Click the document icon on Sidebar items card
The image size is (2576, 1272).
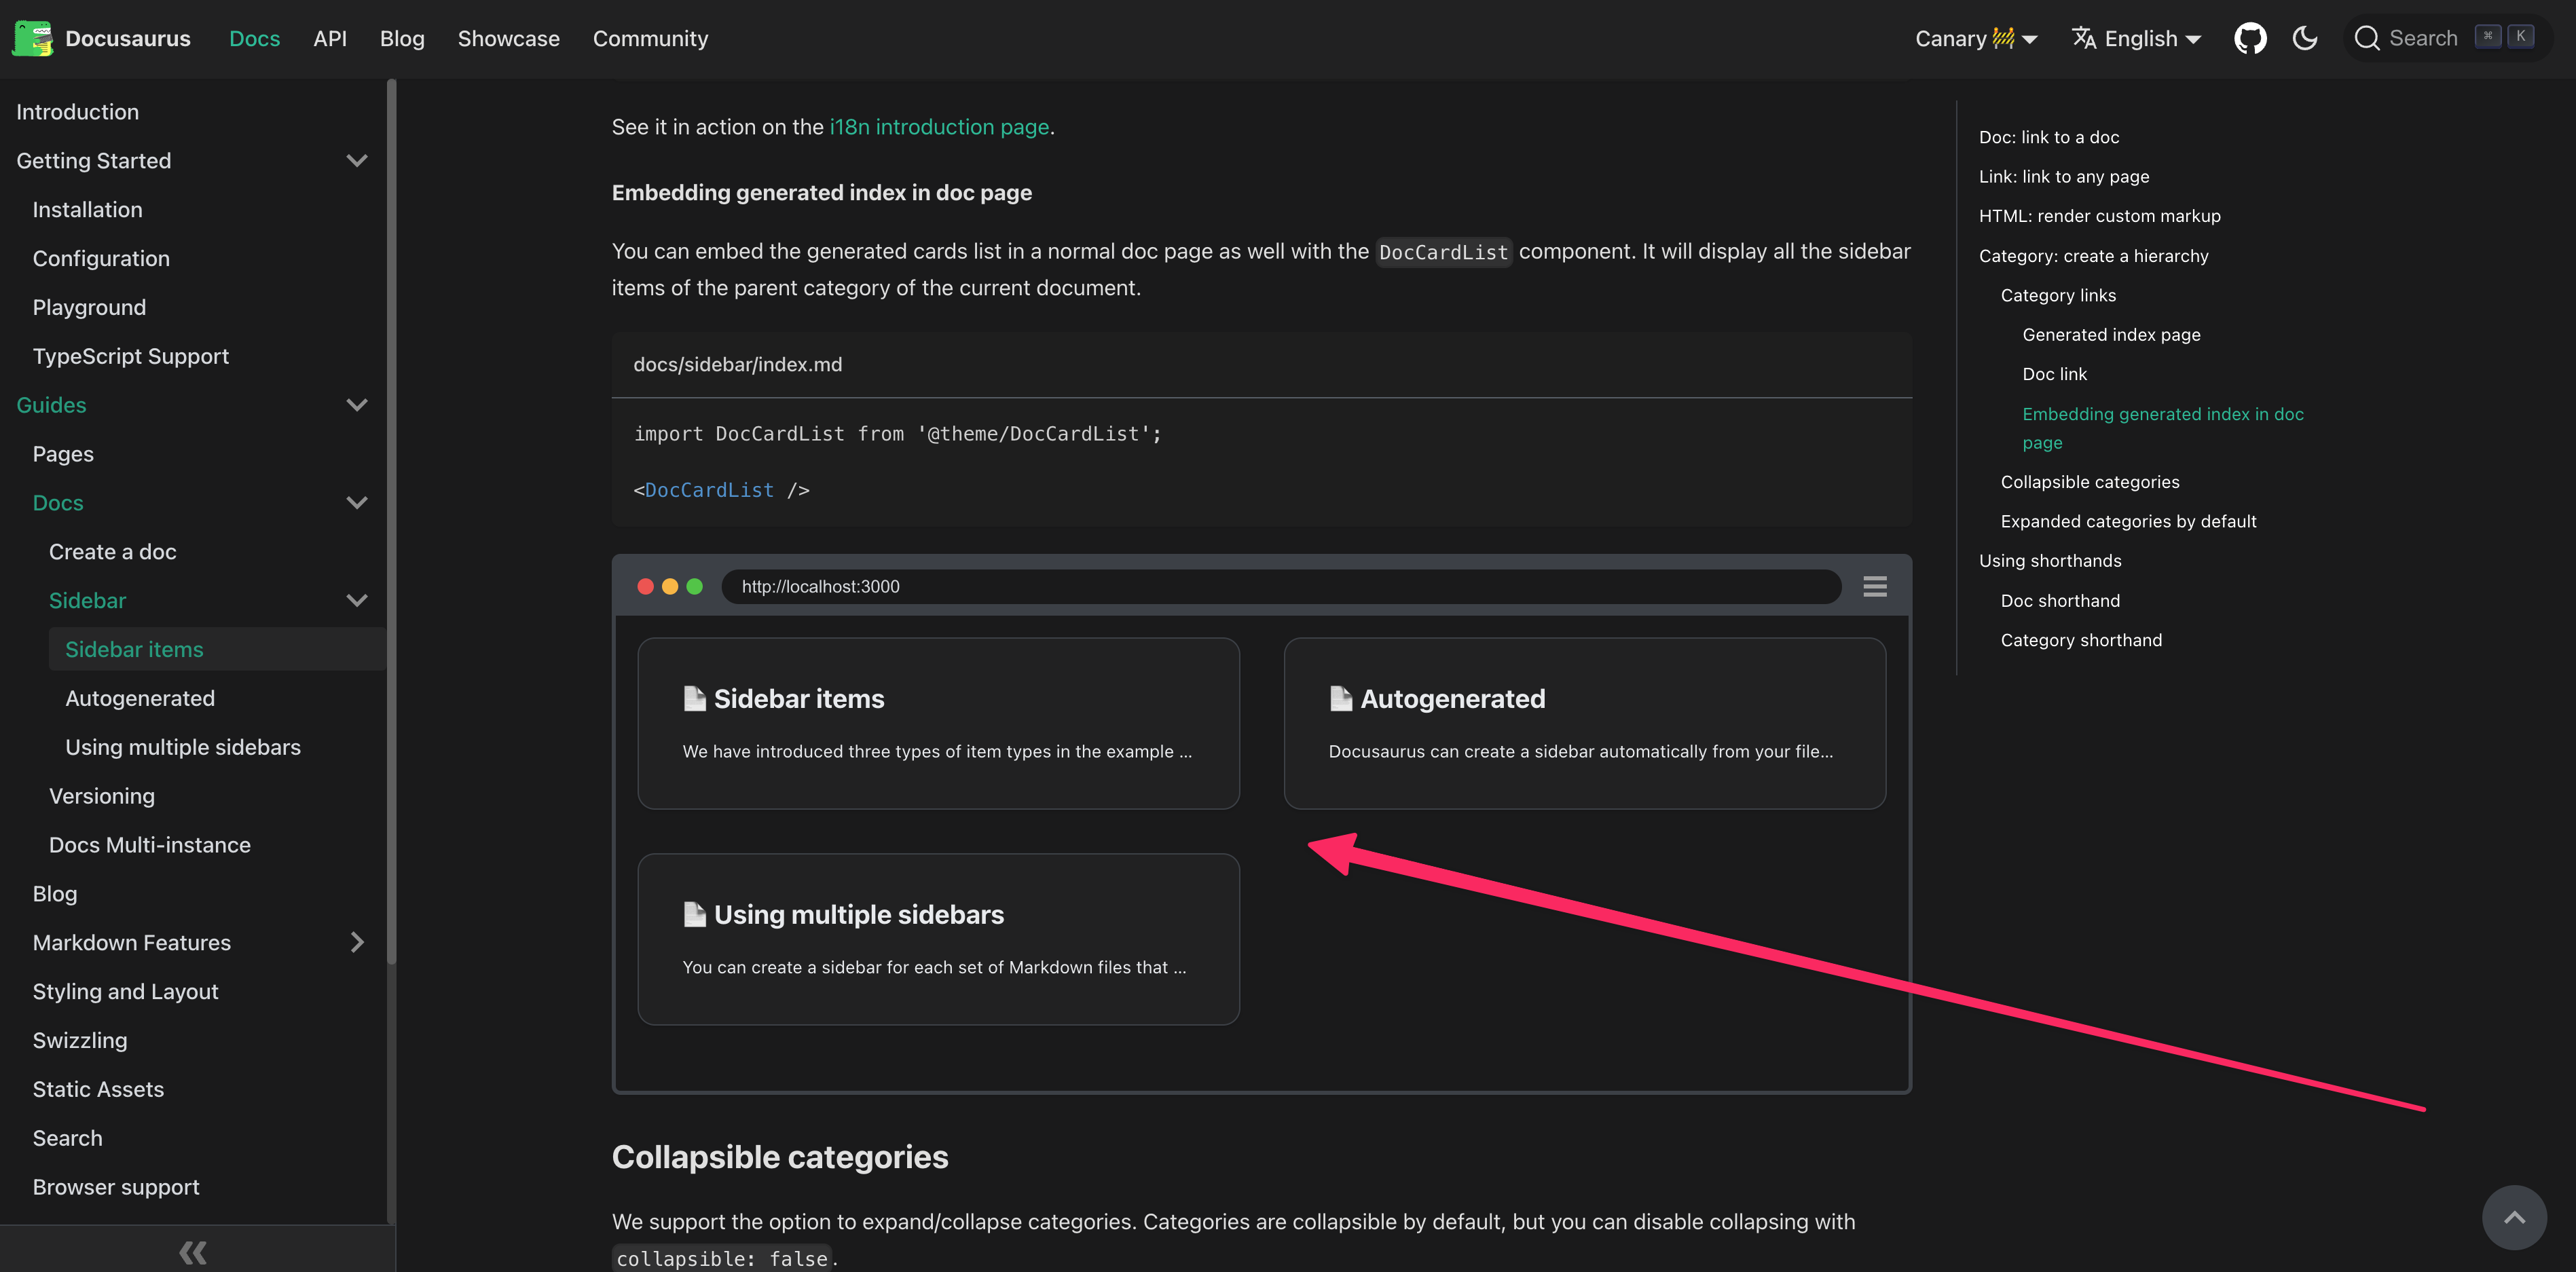(694, 698)
